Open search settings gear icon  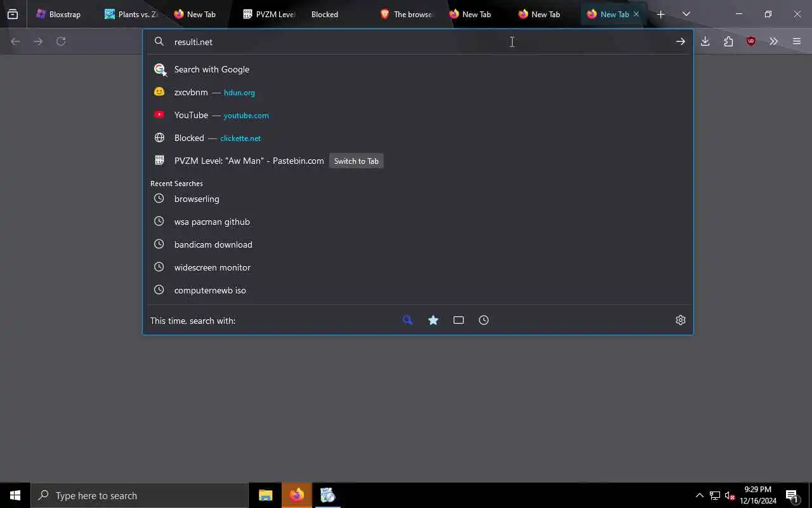point(681,320)
